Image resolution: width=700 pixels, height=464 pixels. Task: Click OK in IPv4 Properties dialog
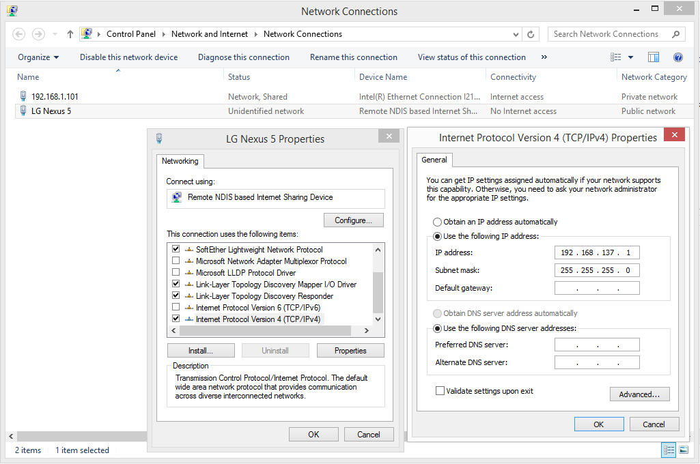point(599,424)
